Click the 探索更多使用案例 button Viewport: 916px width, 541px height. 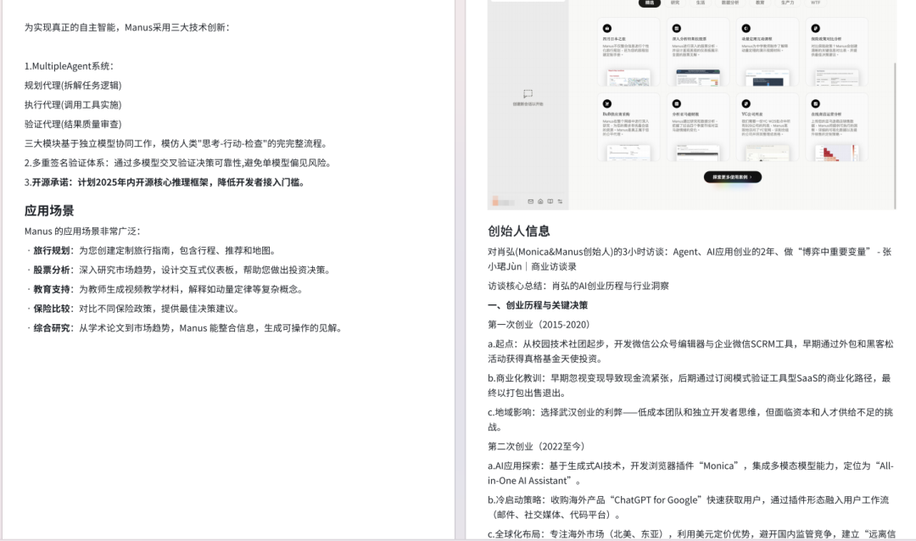point(732,177)
